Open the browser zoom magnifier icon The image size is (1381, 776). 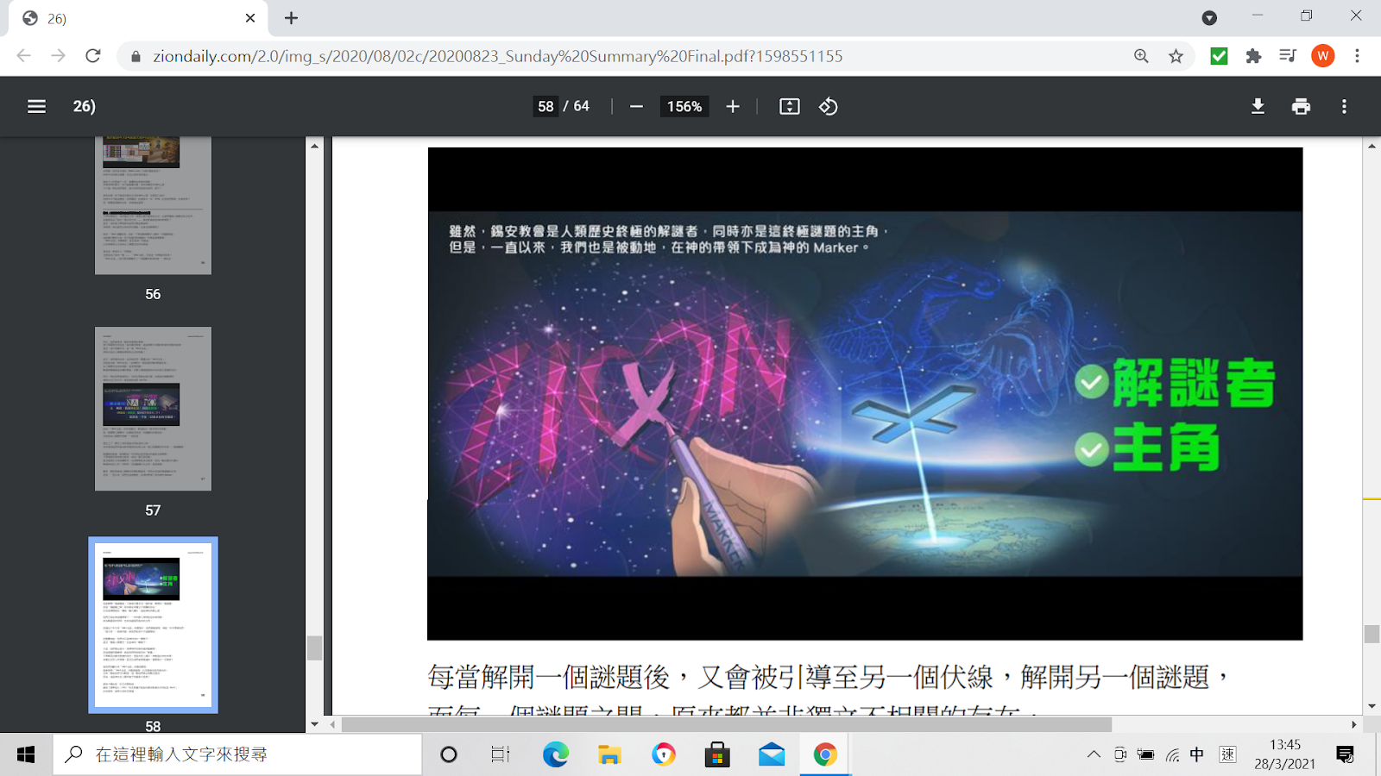tap(1141, 56)
